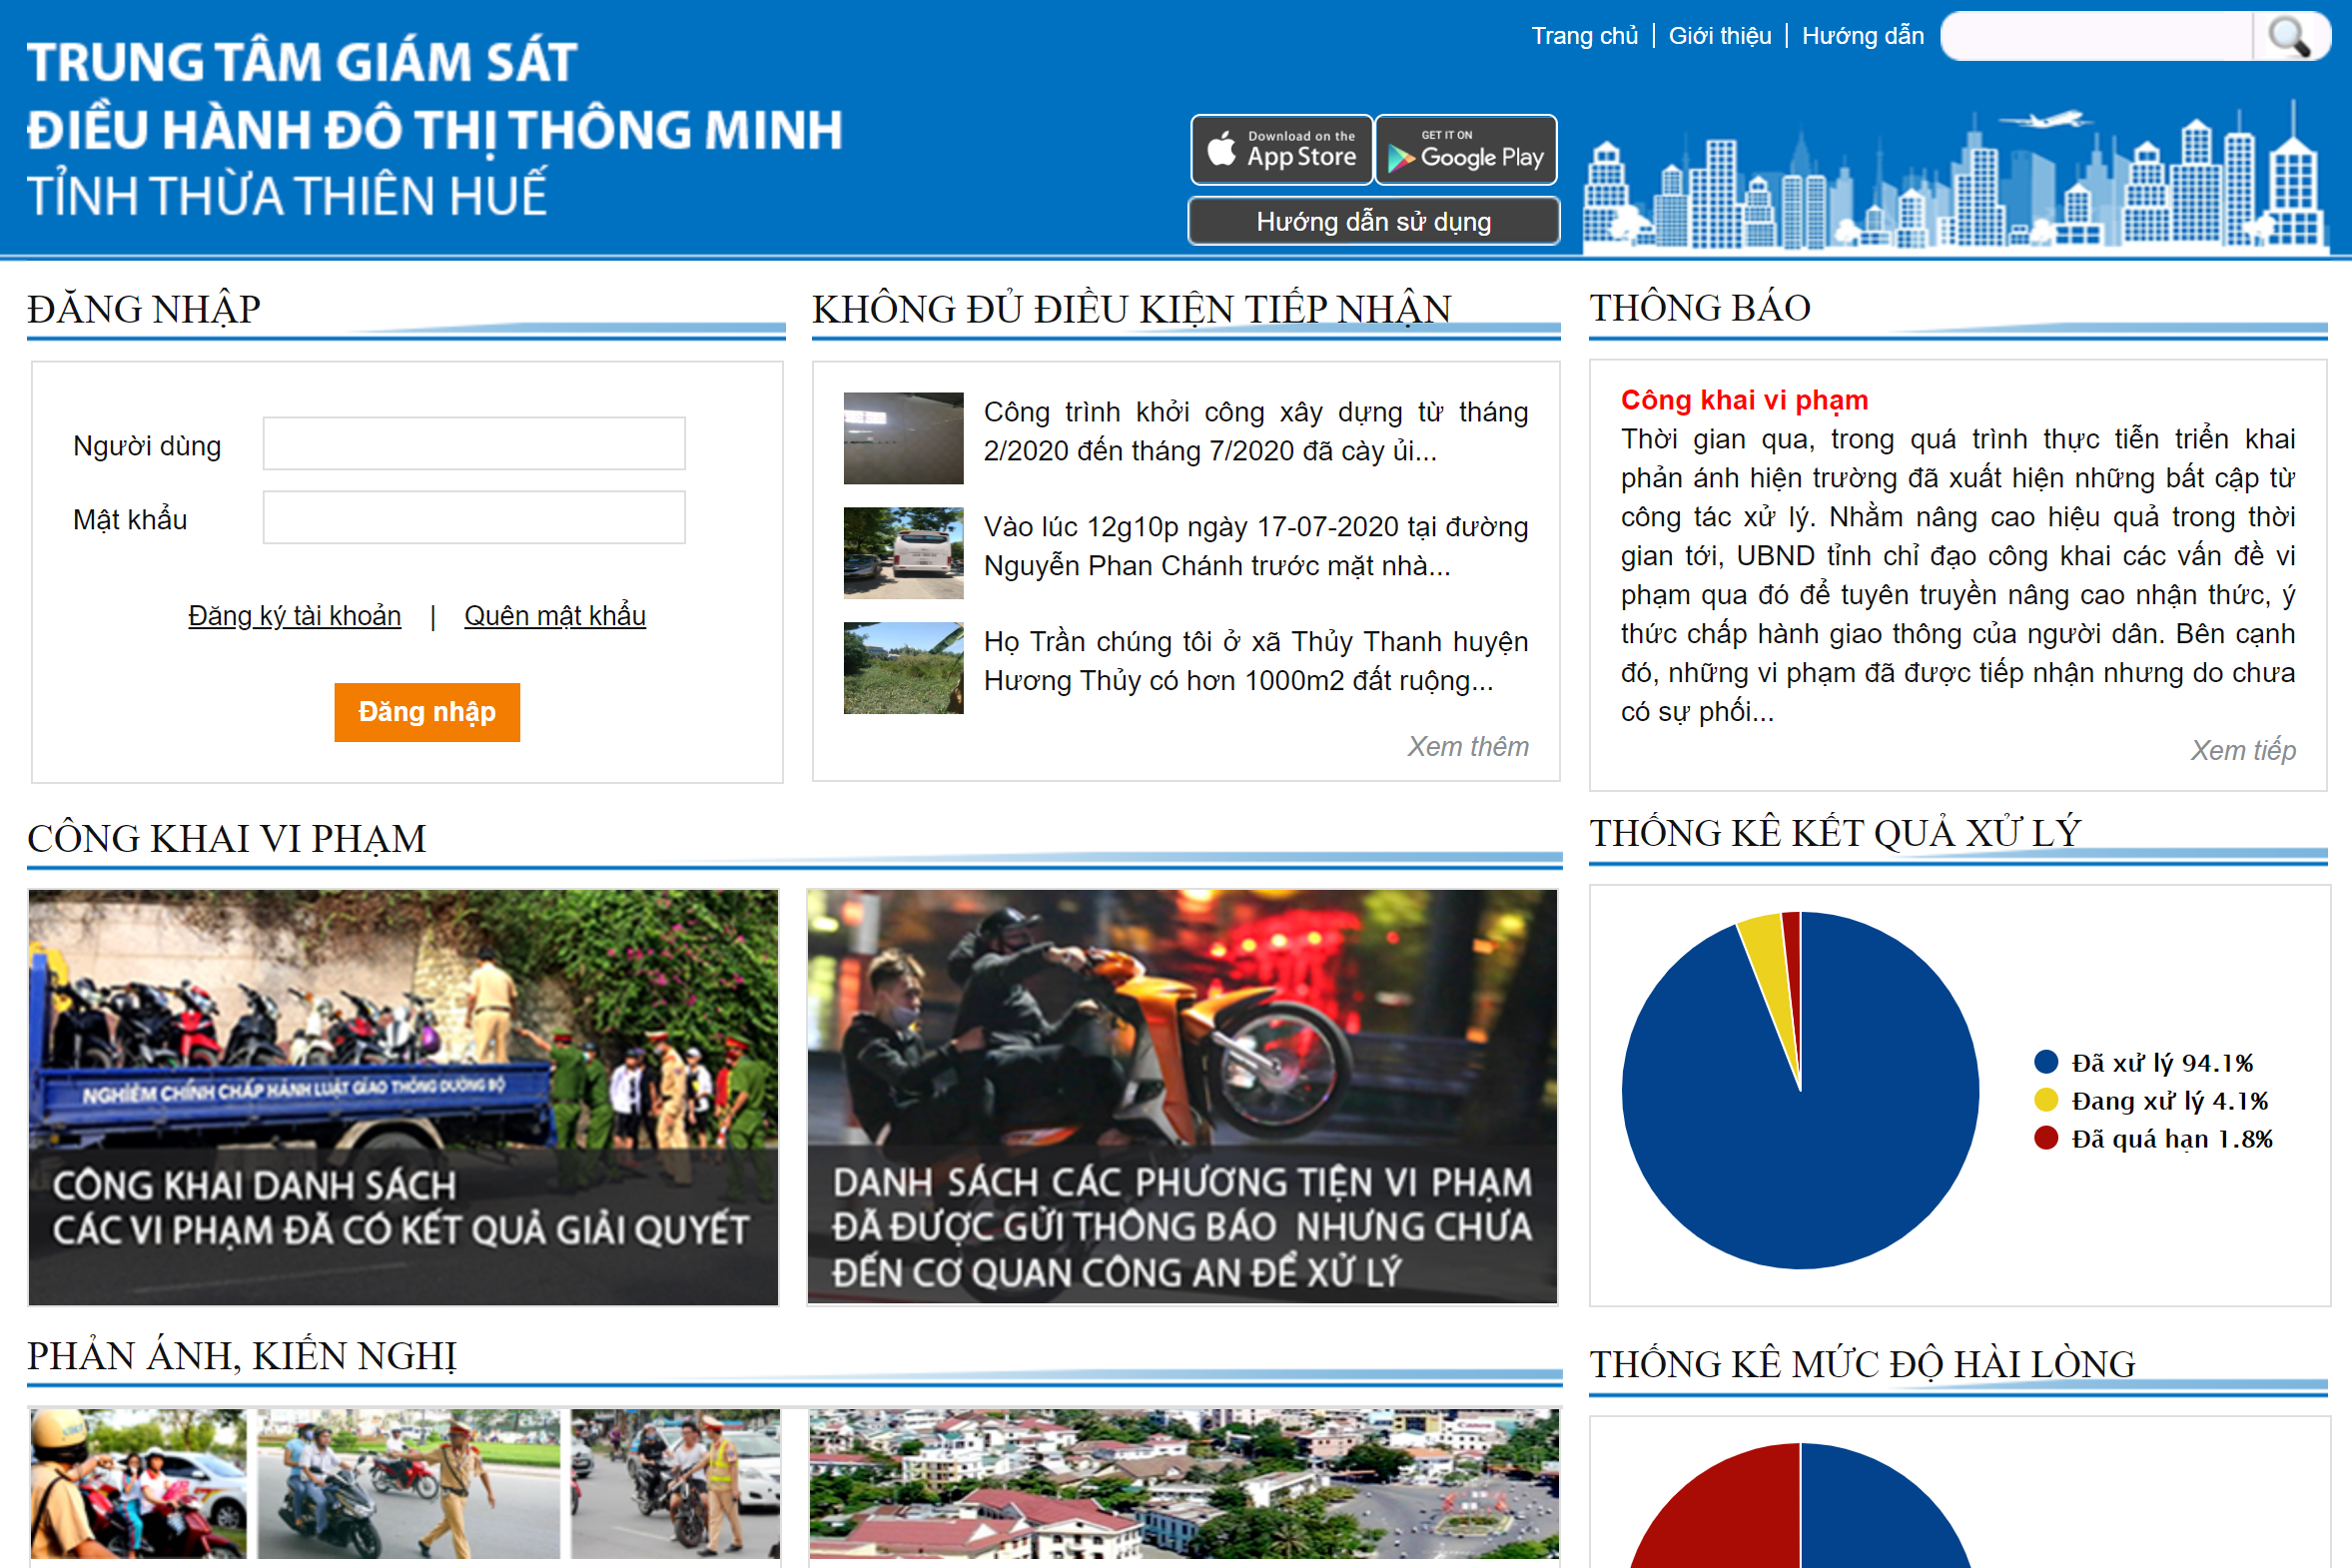The width and height of the screenshot is (2352, 1568).
Task: Focus the 'Người dùng' username field
Action: pyautogui.click(x=474, y=444)
